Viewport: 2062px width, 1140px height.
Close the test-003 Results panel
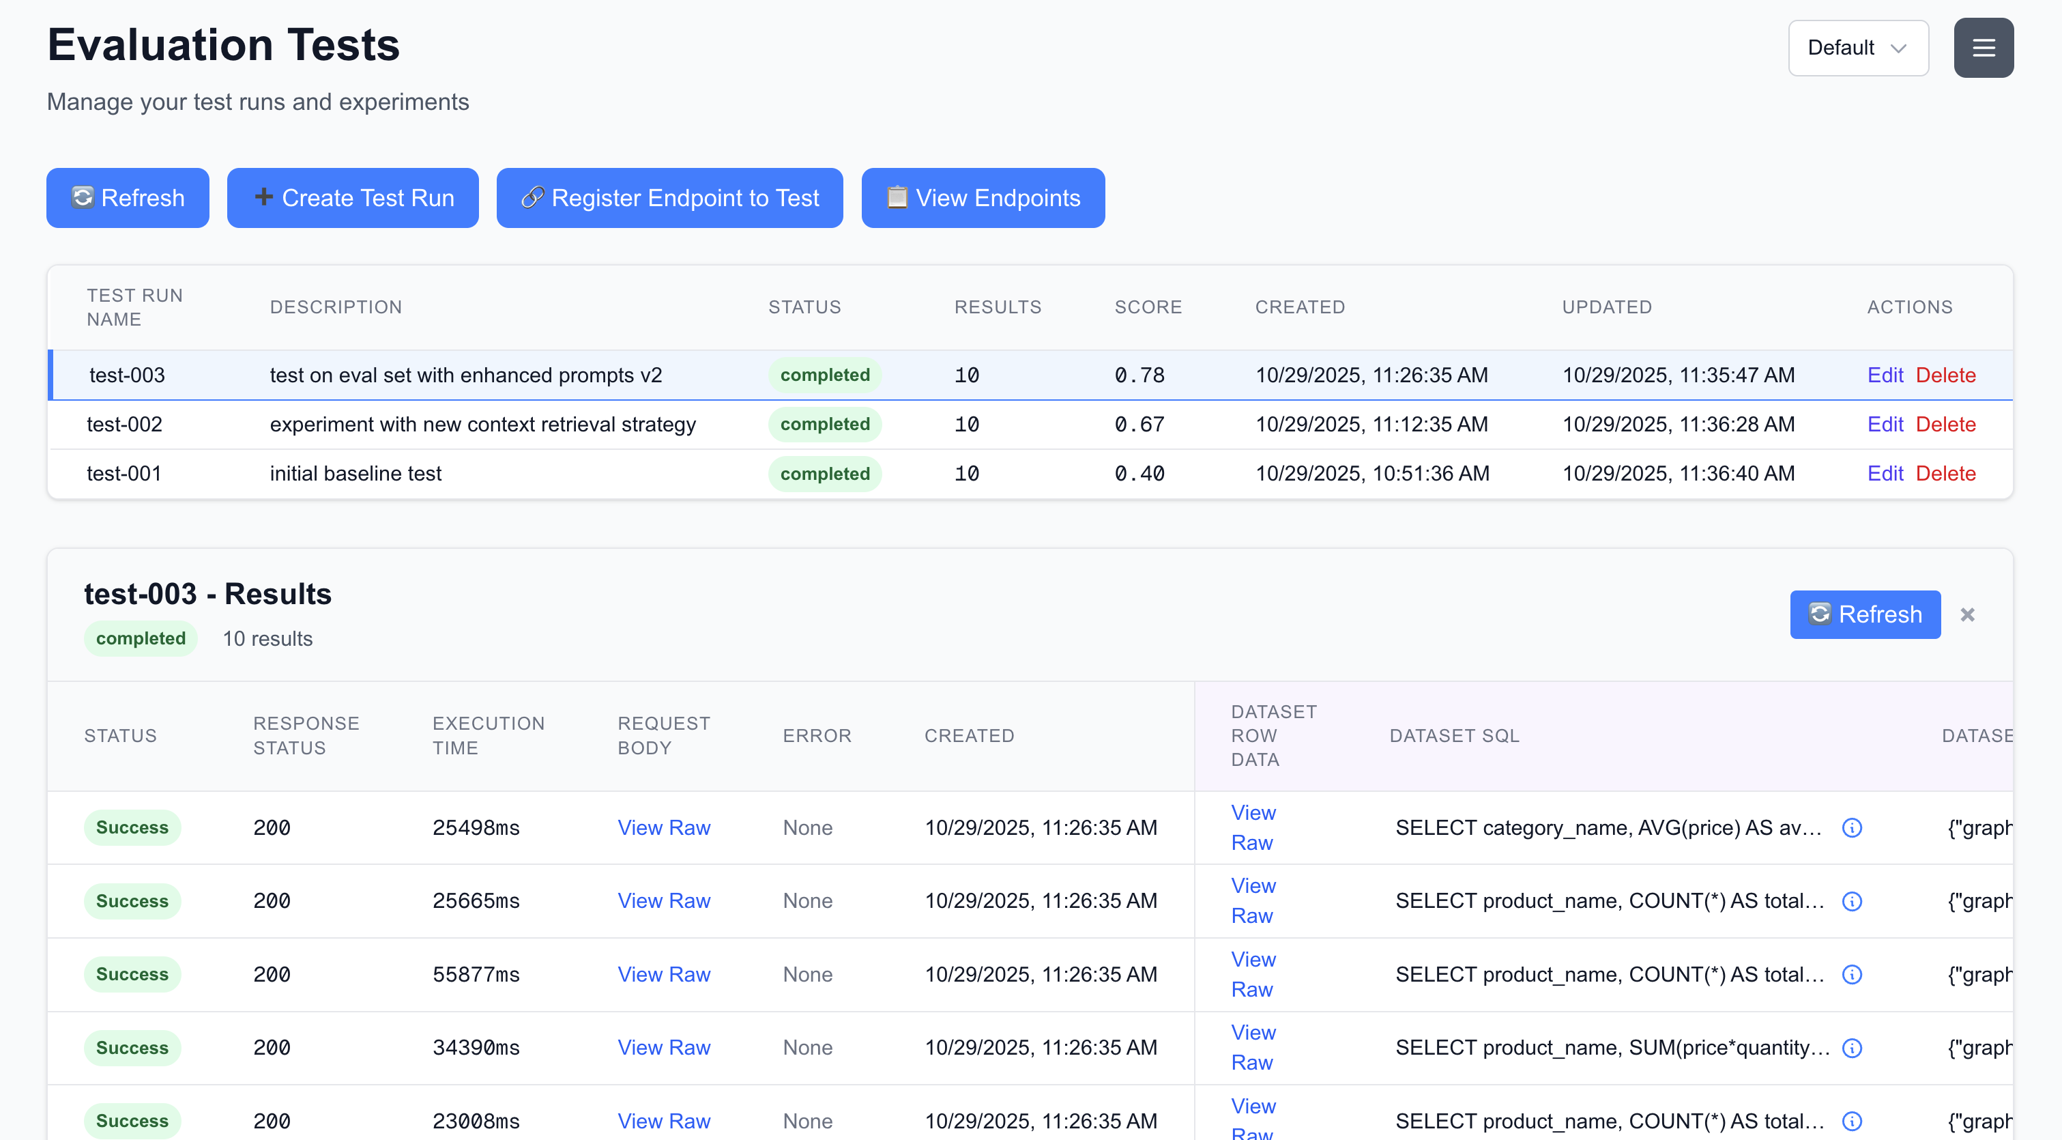click(x=1966, y=615)
